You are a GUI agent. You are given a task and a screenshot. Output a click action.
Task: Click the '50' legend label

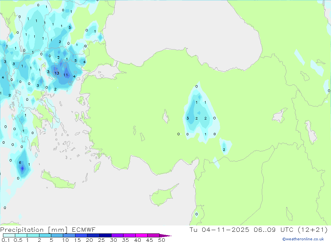pos(162,240)
